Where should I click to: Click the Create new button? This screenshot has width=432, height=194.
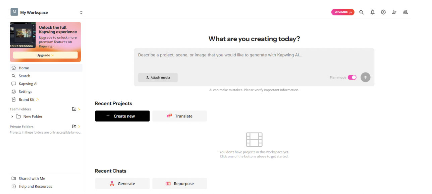point(122,116)
